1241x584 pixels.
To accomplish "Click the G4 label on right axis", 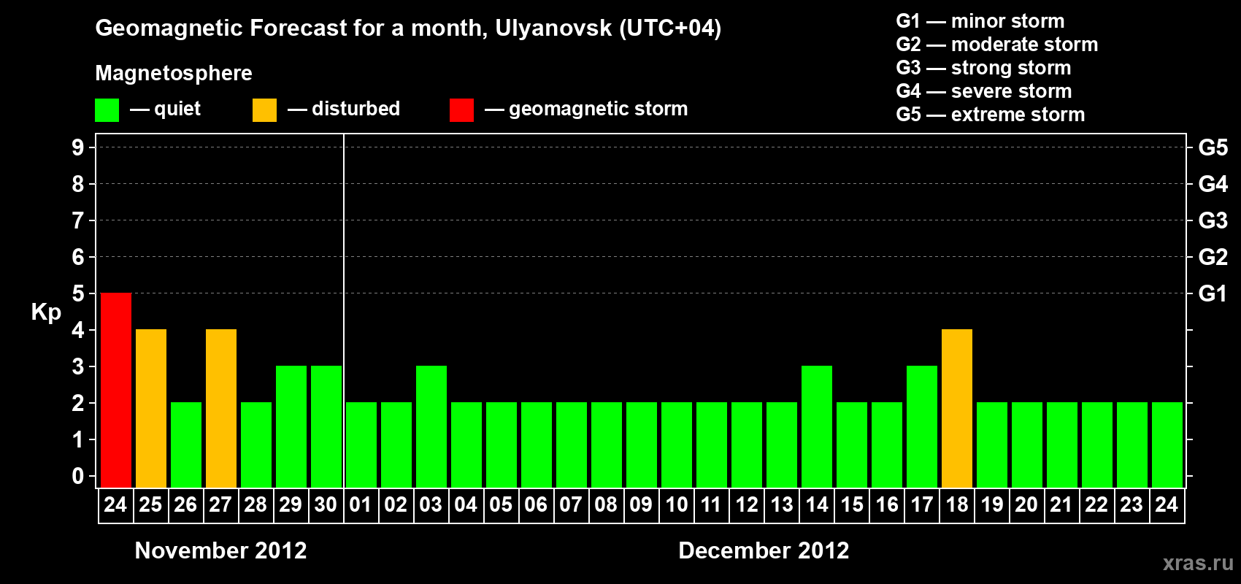I will pyautogui.click(x=1213, y=184).
